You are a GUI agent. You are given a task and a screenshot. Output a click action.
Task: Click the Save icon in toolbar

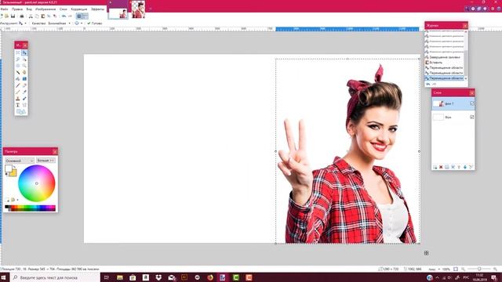tap(13, 16)
